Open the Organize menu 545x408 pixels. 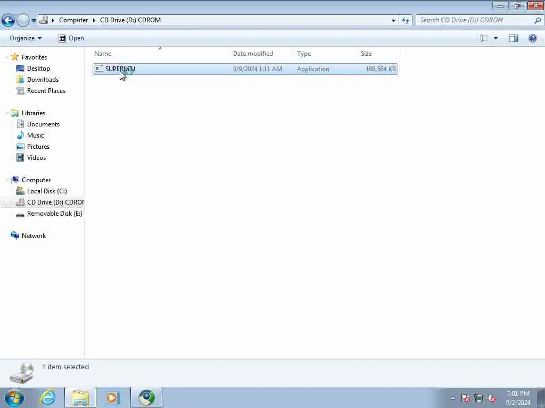(x=26, y=38)
